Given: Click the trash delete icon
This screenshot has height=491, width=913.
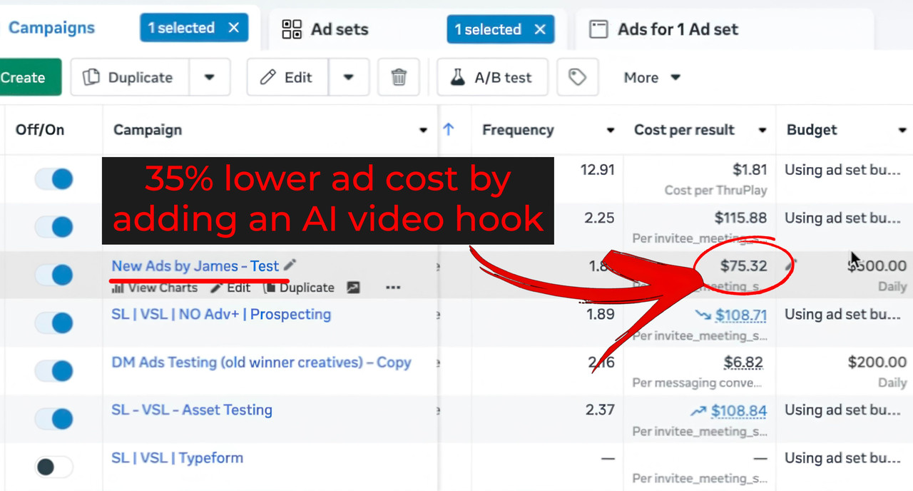Looking at the screenshot, I should point(399,77).
